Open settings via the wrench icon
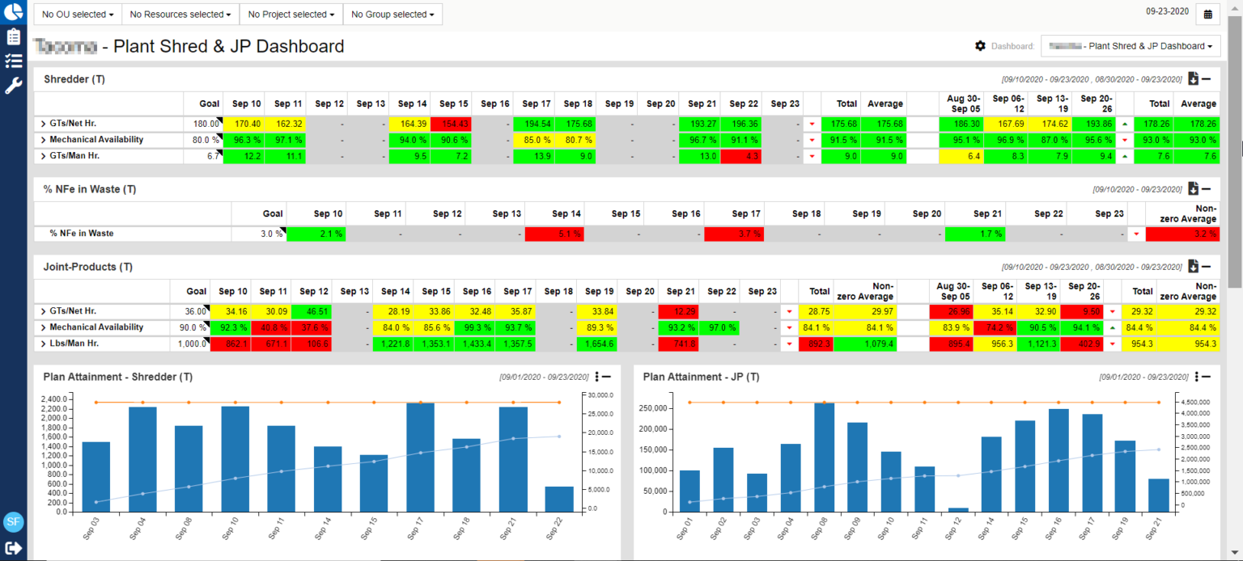Viewport: 1243px width, 561px height. tap(12, 84)
